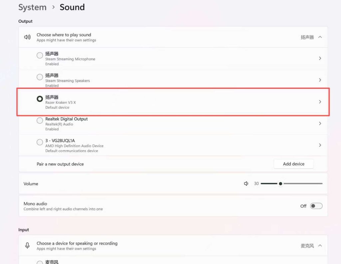The width and height of the screenshot is (341, 264).
Task: Mute using the volume speaker icon
Action: (x=246, y=184)
